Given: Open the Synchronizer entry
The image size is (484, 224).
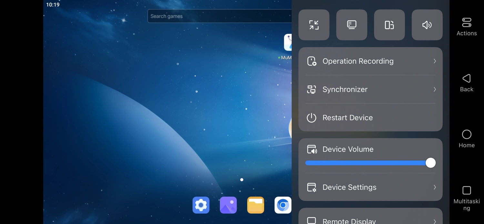Looking at the screenshot, I should click(x=370, y=90).
